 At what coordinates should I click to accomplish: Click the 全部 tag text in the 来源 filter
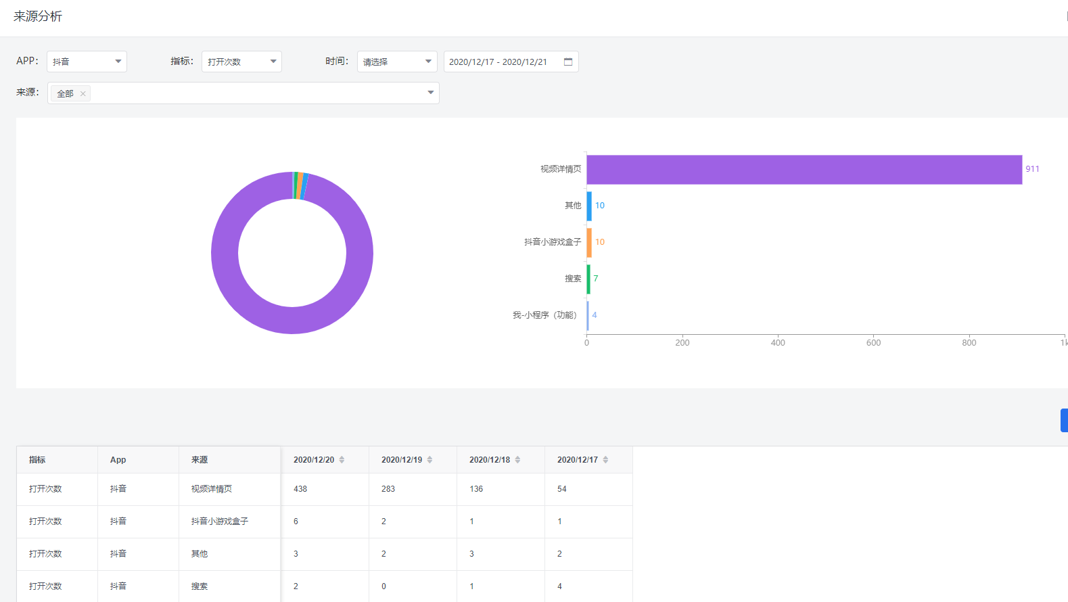(65, 94)
